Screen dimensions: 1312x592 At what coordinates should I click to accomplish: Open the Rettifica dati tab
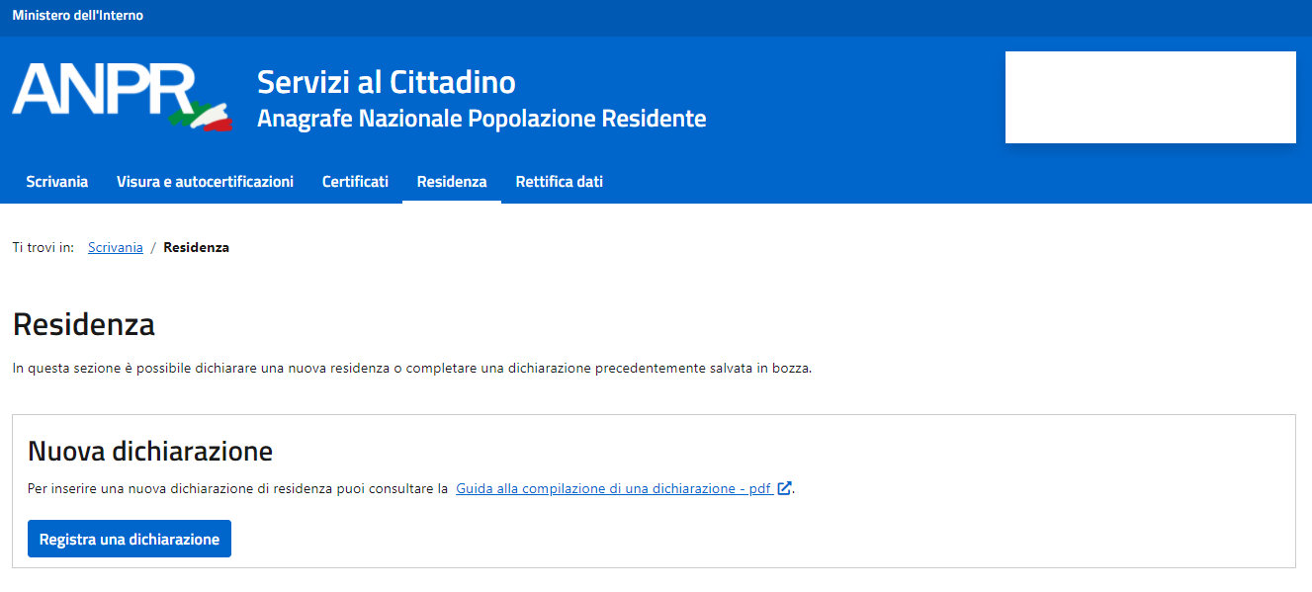(560, 182)
